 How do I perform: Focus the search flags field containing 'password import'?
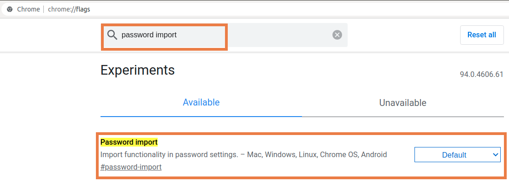[225, 35]
